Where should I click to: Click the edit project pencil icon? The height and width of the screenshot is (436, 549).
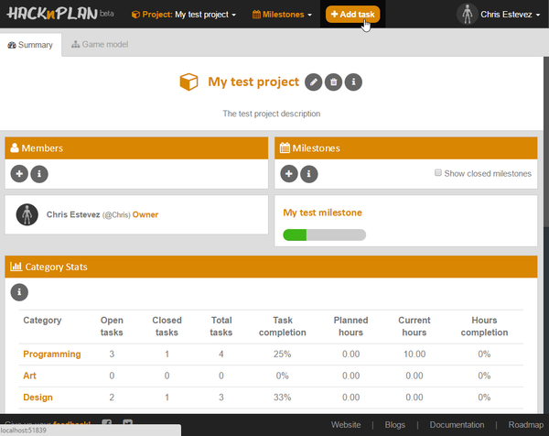point(314,82)
